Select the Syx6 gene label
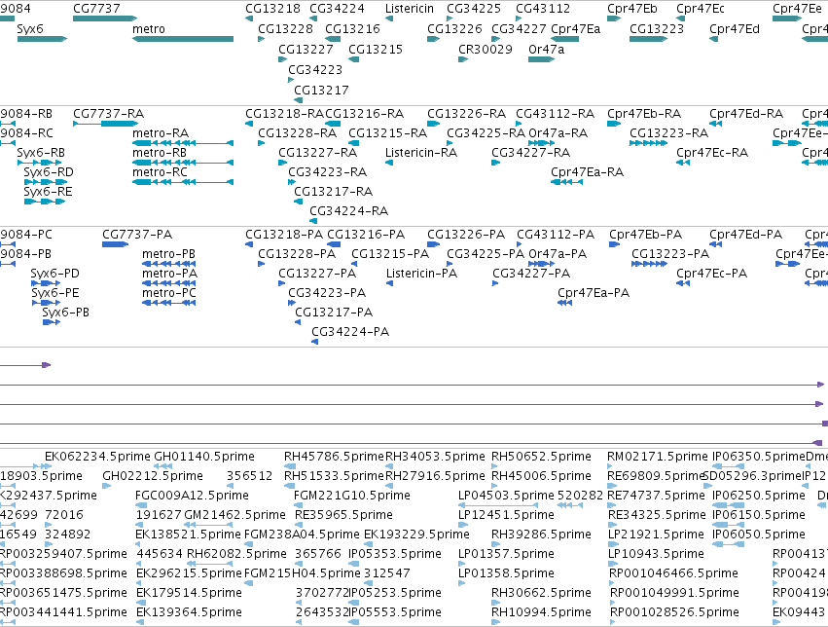 [x=29, y=29]
